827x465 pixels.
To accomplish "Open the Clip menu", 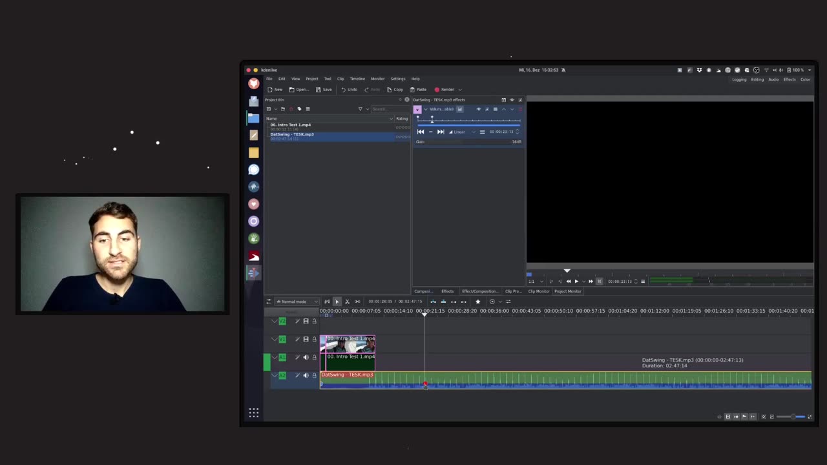I will click(x=340, y=79).
